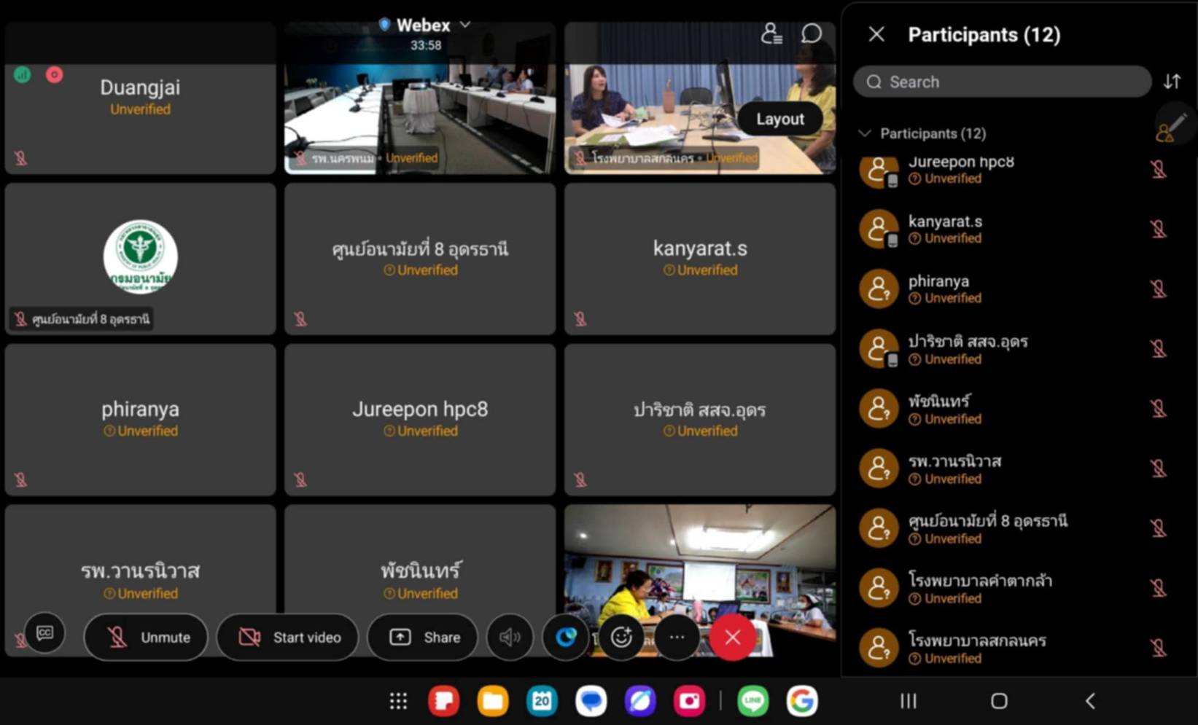This screenshot has width=1198, height=725.
Task: Select โรงพยาบาลคำตากล้า avatar in participants list
Action: [879, 588]
